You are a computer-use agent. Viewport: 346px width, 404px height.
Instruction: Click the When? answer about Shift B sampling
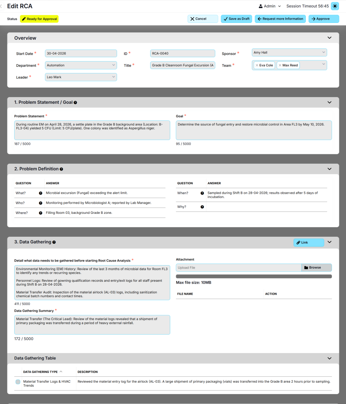coord(262,195)
